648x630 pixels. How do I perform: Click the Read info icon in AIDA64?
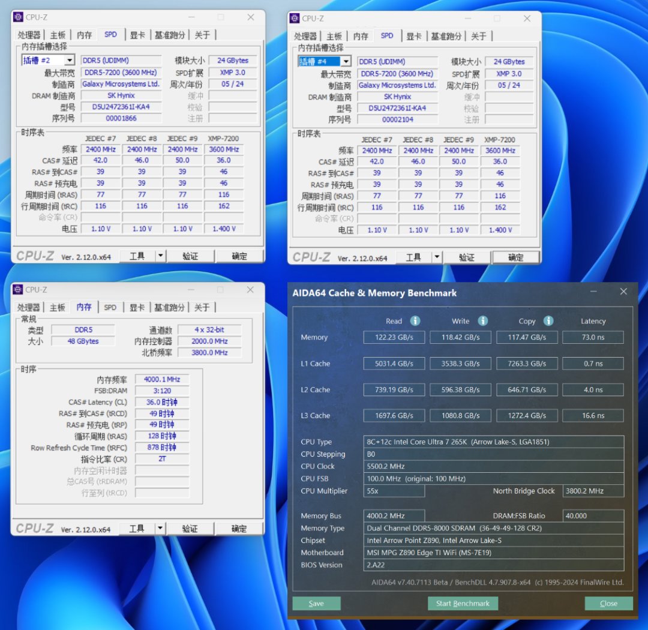pyautogui.click(x=415, y=321)
